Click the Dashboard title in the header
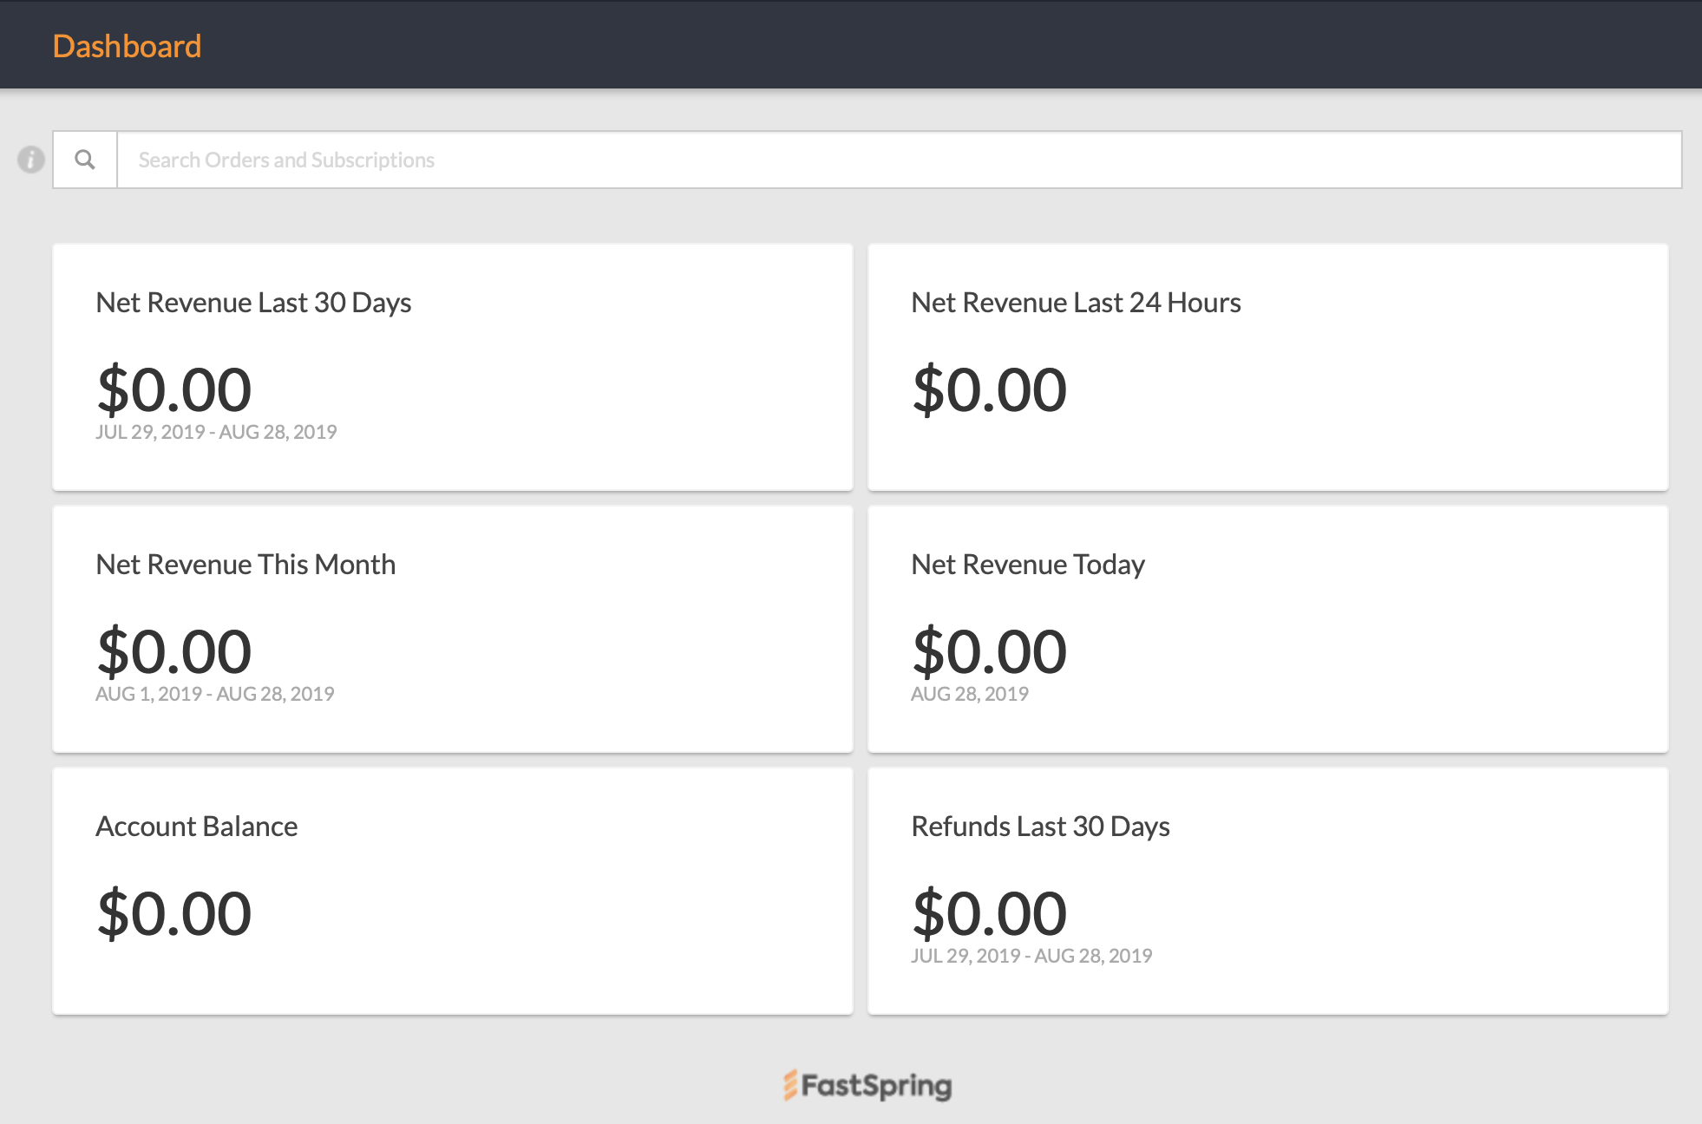The image size is (1702, 1124). [128, 46]
